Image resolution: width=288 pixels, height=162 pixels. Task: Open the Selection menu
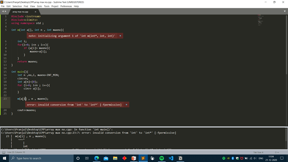pyautogui.click(x=17, y=6)
